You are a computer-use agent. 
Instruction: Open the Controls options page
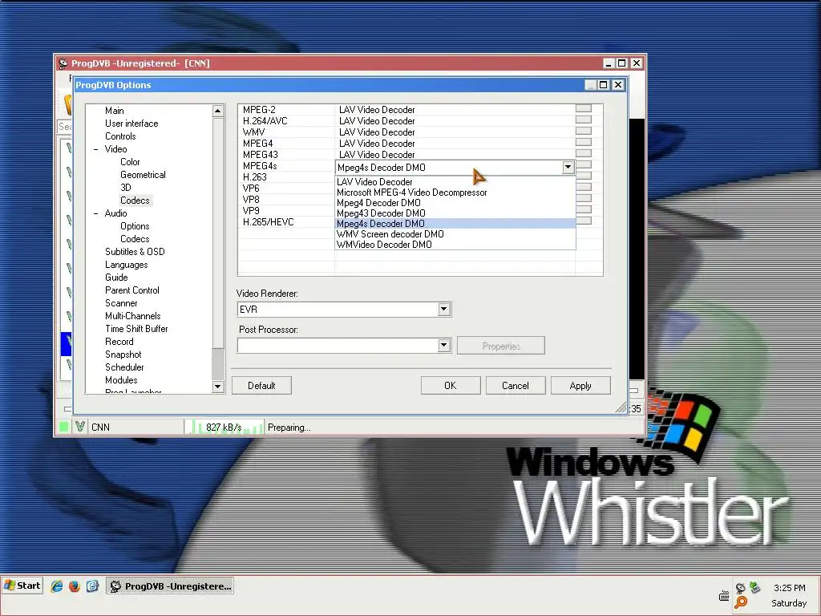(120, 136)
